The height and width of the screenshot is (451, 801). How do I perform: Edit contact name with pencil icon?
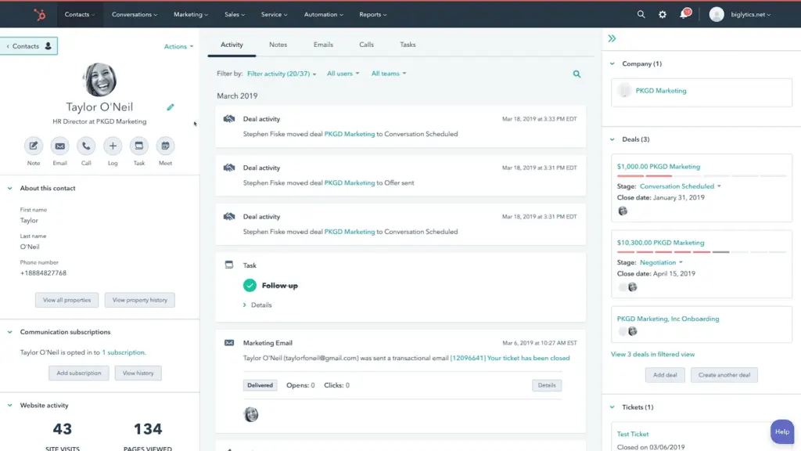[170, 107]
